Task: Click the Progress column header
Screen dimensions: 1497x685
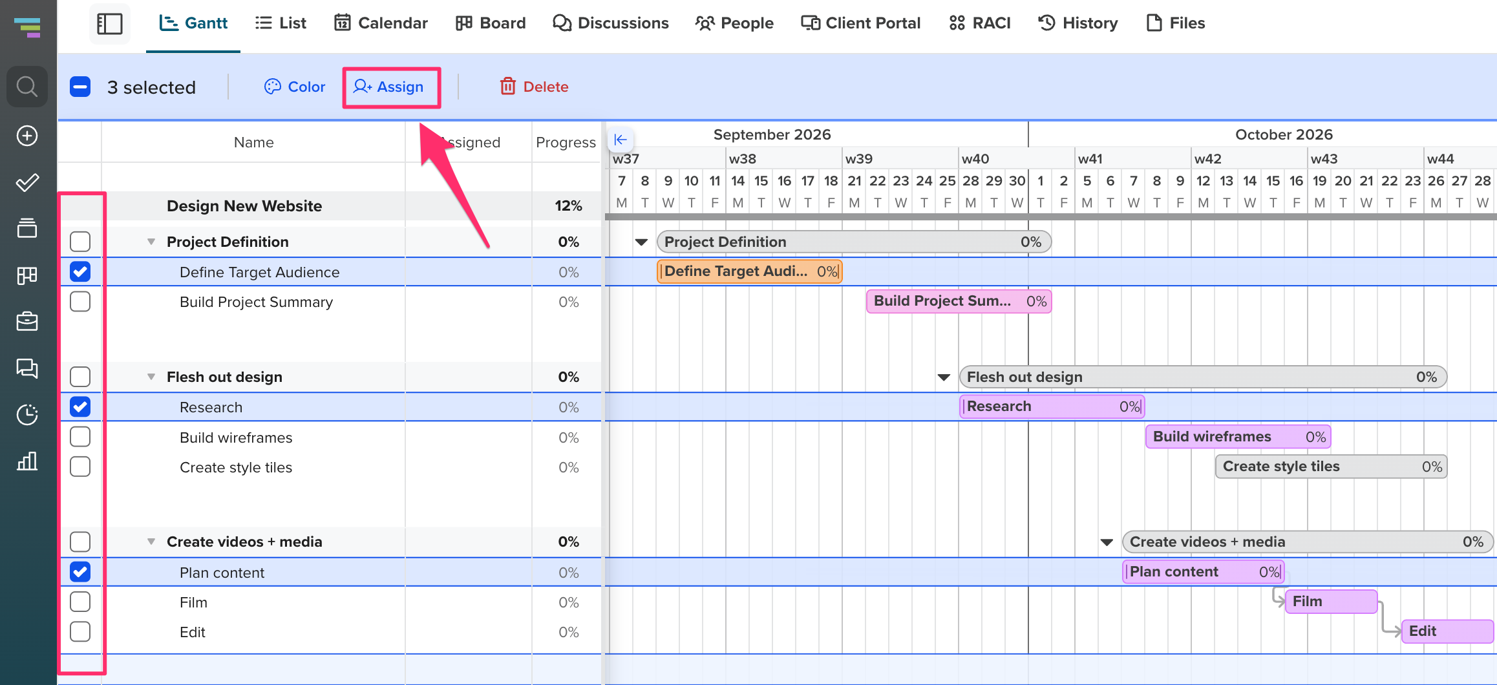Action: click(x=566, y=142)
